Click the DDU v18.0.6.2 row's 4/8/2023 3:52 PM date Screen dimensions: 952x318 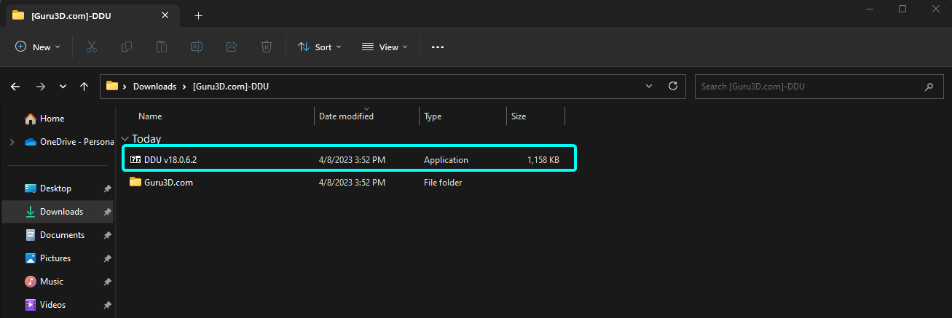pyautogui.click(x=353, y=160)
